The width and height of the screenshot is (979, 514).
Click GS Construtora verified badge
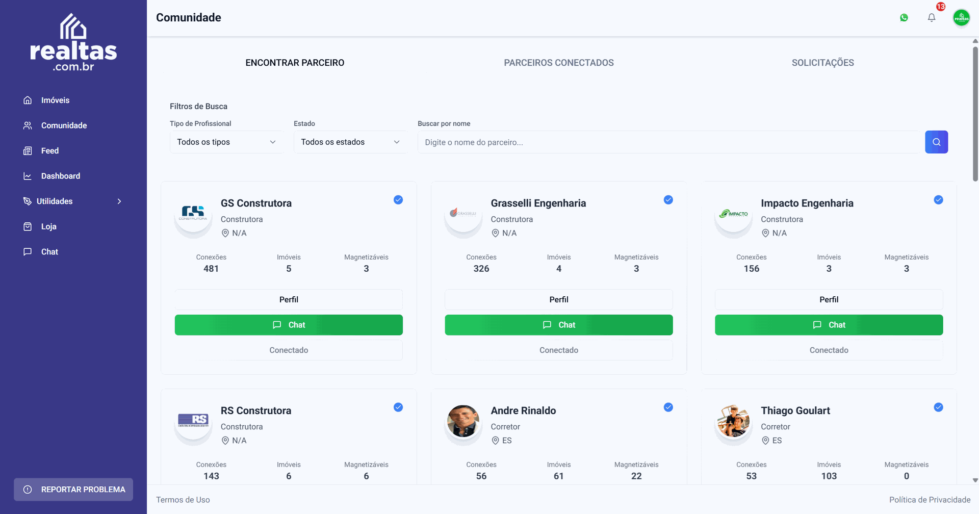(x=398, y=200)
